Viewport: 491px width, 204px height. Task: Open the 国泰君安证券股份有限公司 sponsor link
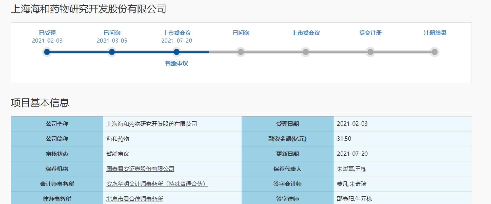point(140,169)
